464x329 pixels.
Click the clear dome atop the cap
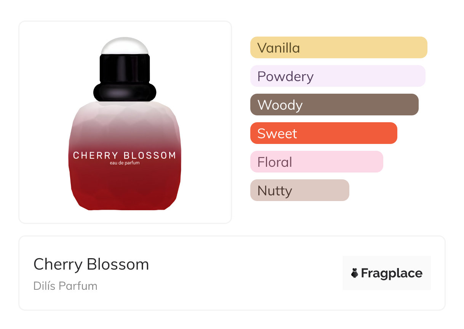pos(125,46)
